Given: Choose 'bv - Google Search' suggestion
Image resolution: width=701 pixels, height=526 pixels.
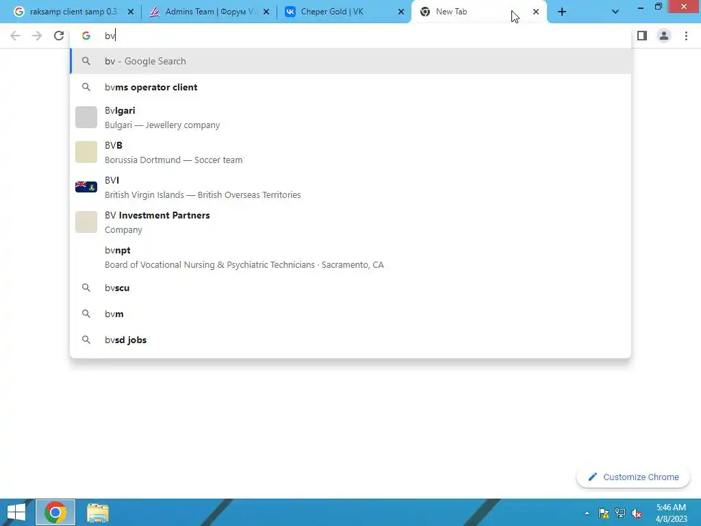Looking at the screenshot, I should pyautogui.click(x=350, y=61).
